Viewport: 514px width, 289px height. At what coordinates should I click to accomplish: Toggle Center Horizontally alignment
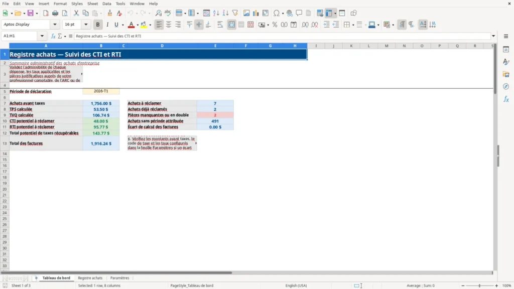click(169, 25)
